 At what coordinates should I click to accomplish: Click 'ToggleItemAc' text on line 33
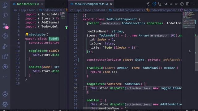click(171, 88)
